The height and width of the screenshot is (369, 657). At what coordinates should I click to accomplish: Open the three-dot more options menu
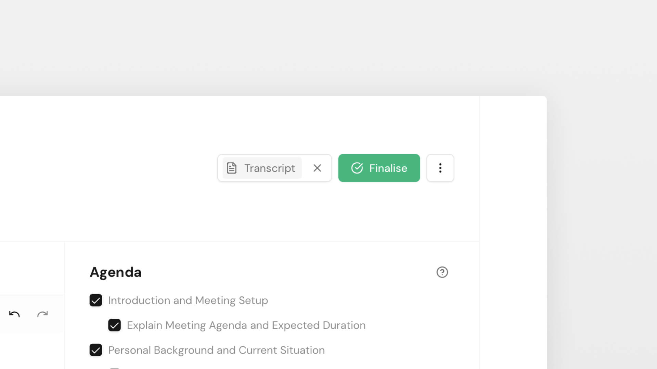440,168
